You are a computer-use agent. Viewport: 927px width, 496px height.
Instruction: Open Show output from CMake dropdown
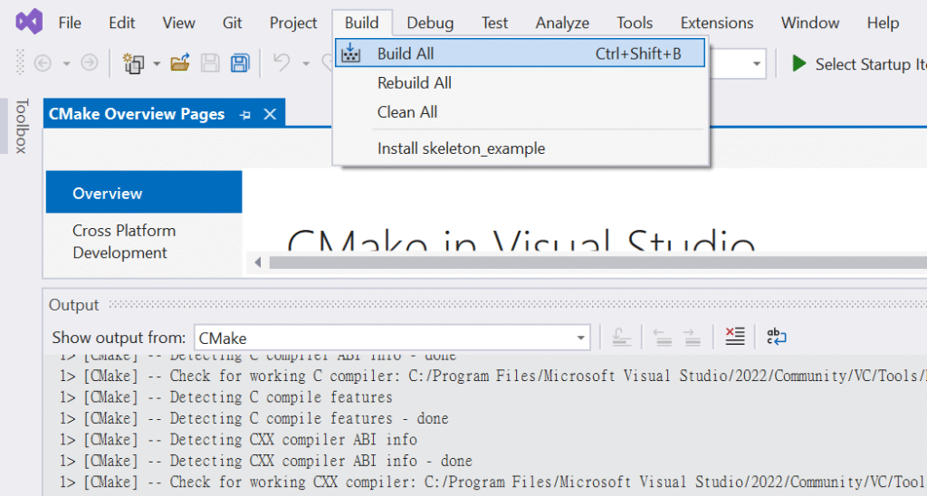coord(392,338)
